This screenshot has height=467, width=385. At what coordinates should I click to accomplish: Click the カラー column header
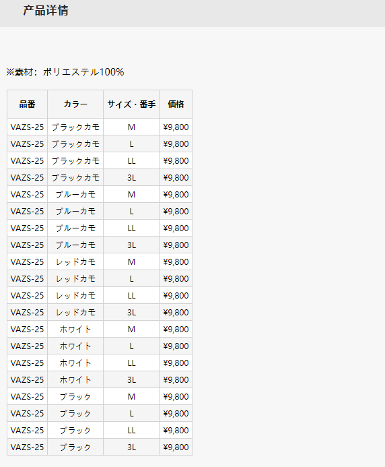[x=75, y=104]
